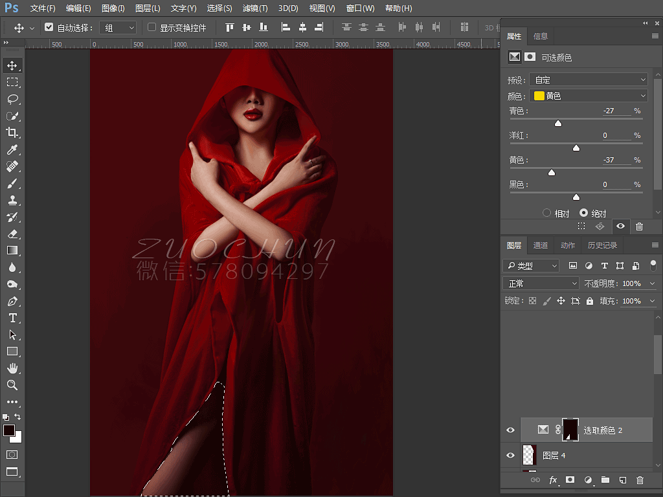
Task: Hide the 图层 4 layer
Action: 510,456
